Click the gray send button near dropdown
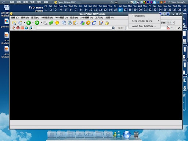Screen dimensions: 188x141 coord(169,23)
